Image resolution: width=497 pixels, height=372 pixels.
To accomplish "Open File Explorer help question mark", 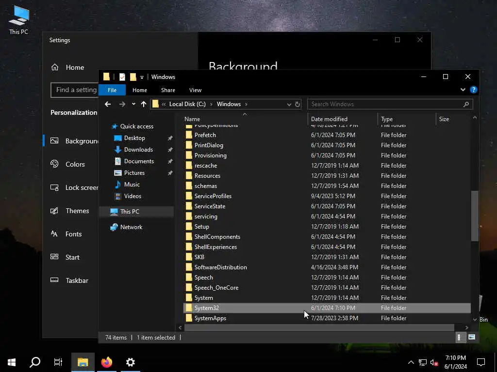I will [x=474, y=90].
